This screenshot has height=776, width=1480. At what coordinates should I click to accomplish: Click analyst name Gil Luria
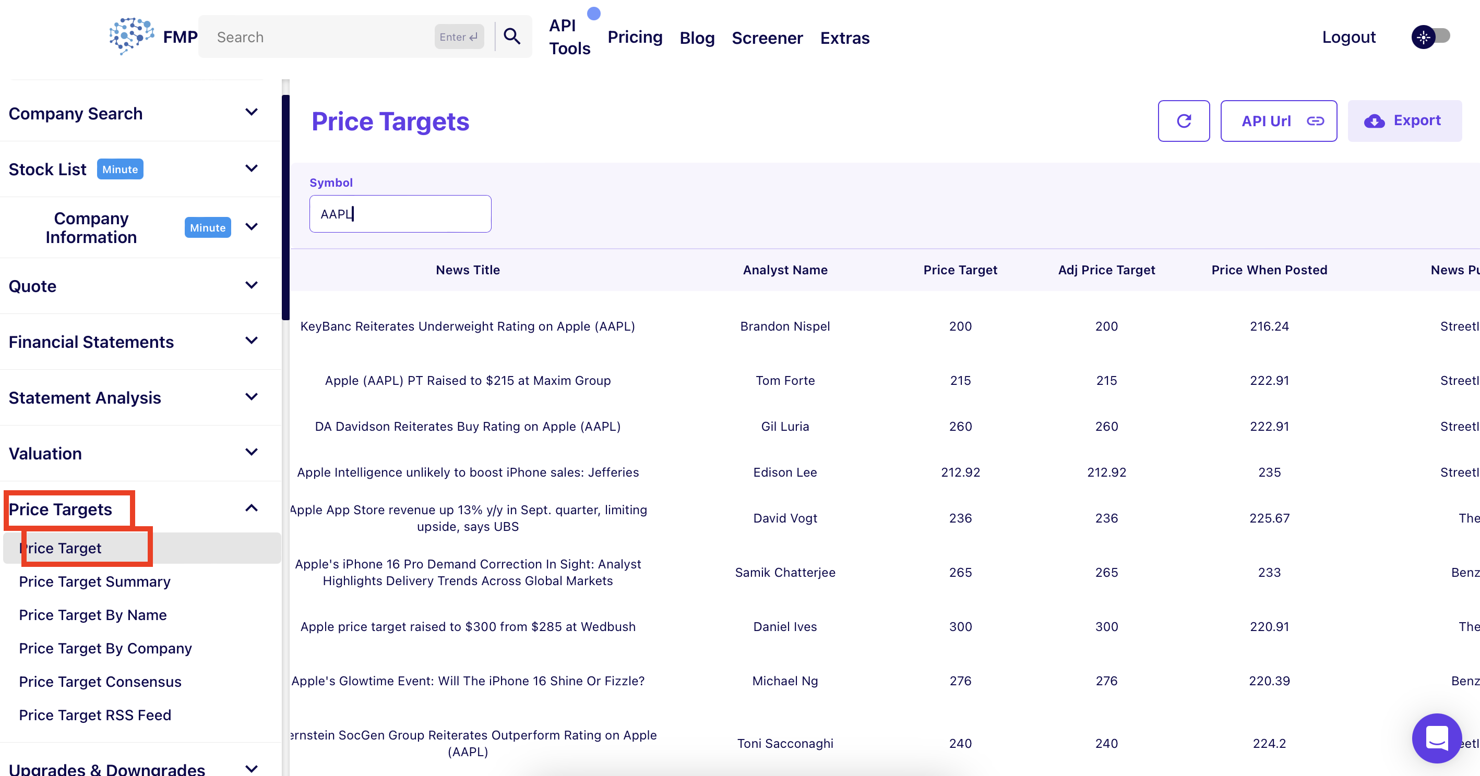click(785, 427)
